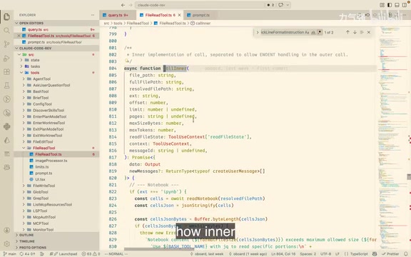Go back with the navigation arrow
Image resolution: width=411 pixels, height=257 pixels.
[x=123, y=5]
